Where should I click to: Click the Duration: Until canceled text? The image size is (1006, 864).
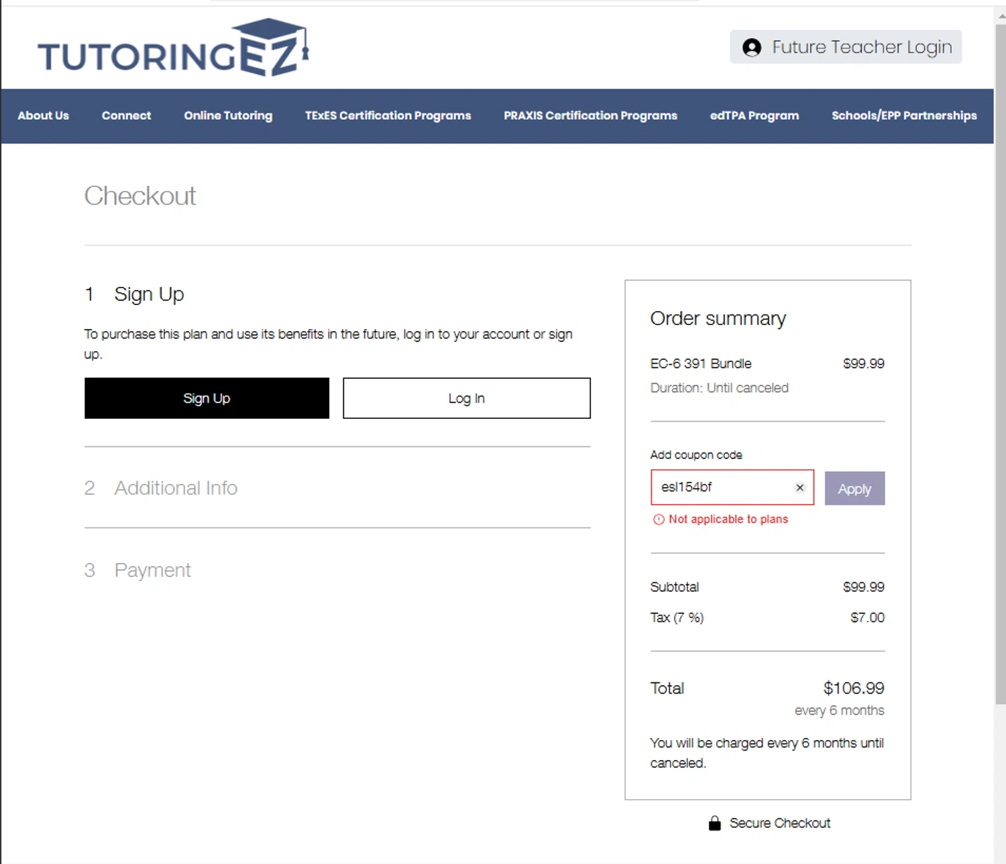(x=719, y=388)
